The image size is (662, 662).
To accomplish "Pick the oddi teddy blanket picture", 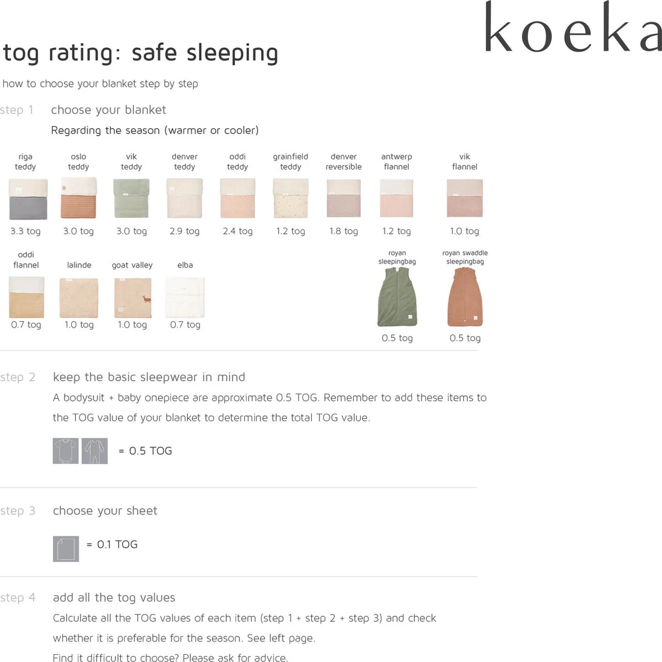I will [x=238, y=199].
